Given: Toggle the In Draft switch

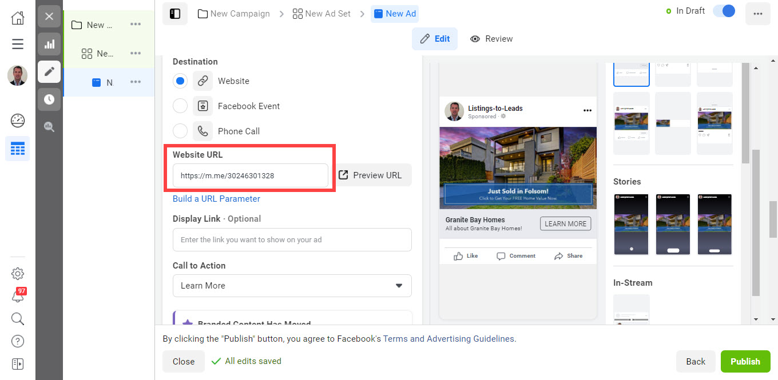Looking at the screenshot, I should click(724, 11).
